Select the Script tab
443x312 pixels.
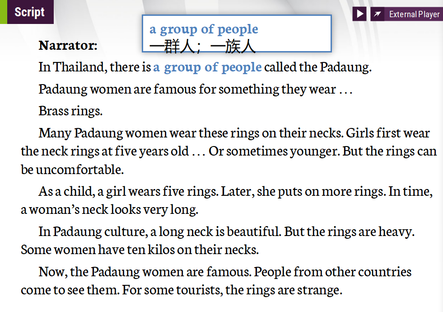click(x=29, y=12)
